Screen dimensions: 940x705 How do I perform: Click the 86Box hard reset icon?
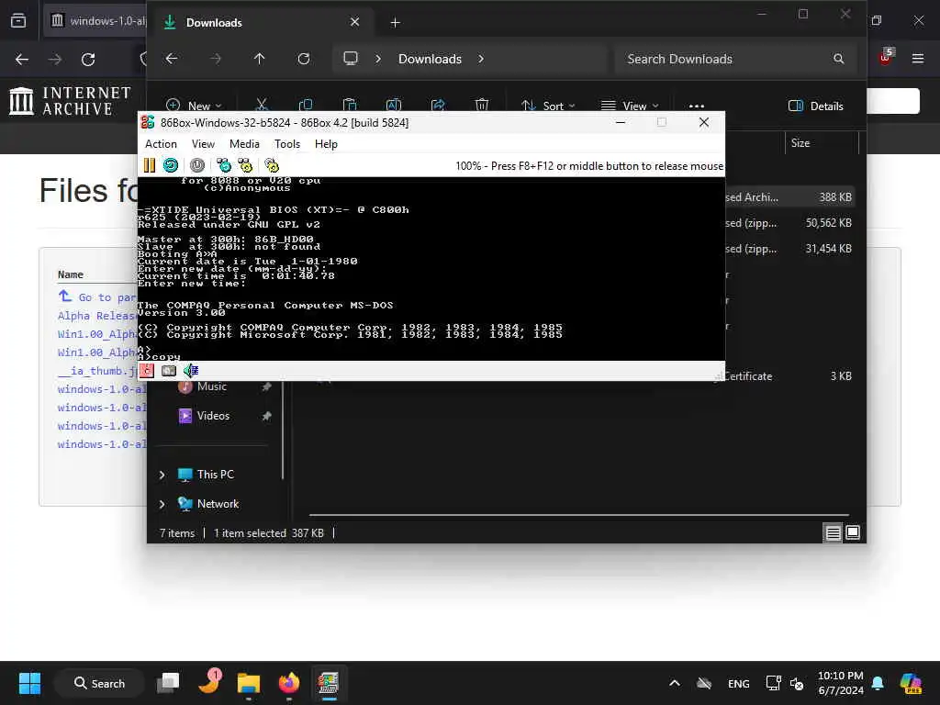tap(171, 165)
